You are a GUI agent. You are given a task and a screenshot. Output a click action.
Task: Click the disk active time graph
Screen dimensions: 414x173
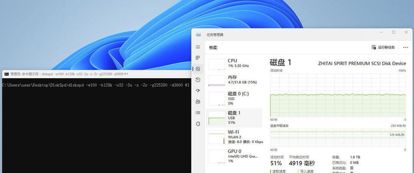(x=338, y=95)
